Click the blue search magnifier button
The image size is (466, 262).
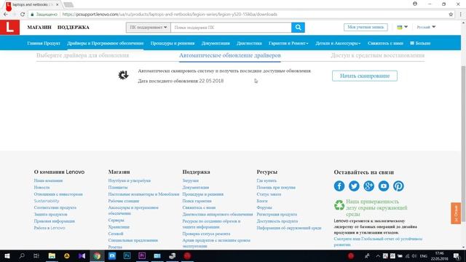[298, 28]
